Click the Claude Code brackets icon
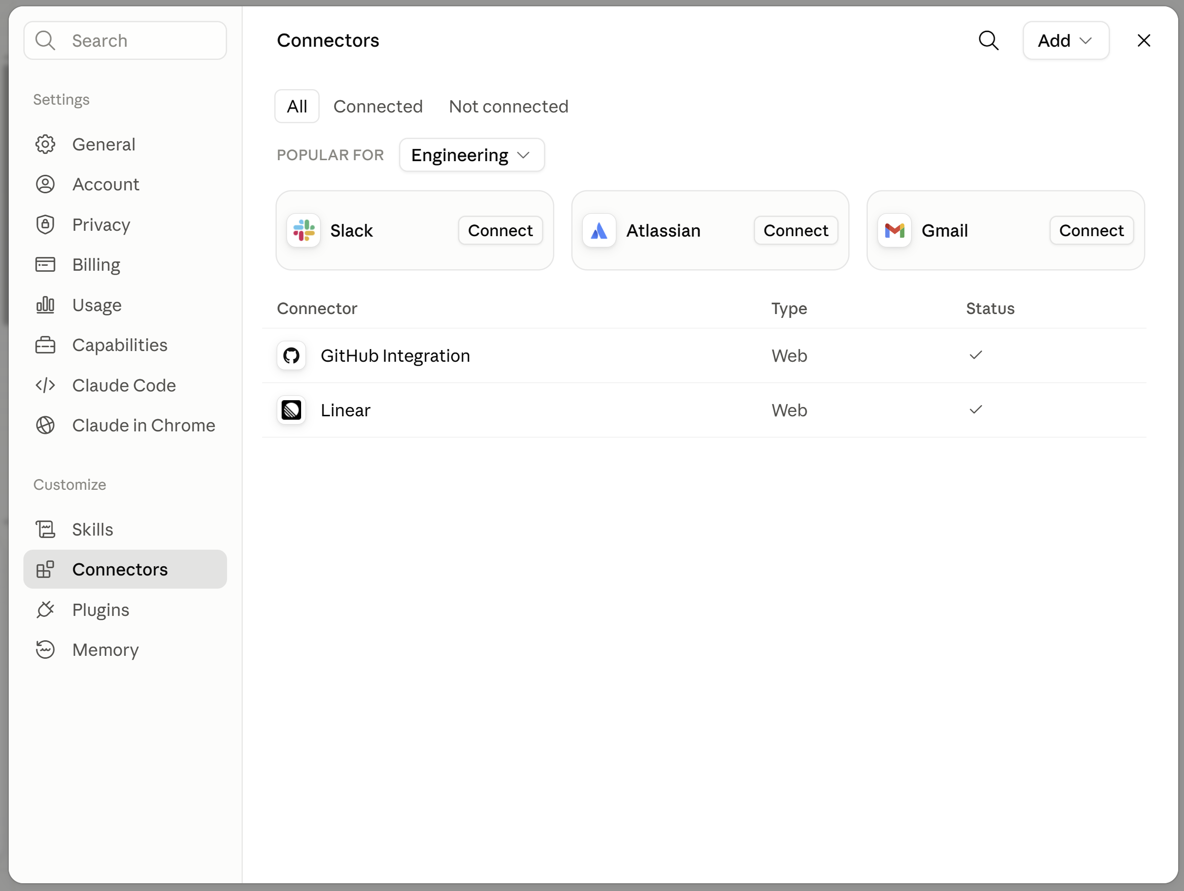Viewport: 1184px width, 891px height. pos(45,385)
